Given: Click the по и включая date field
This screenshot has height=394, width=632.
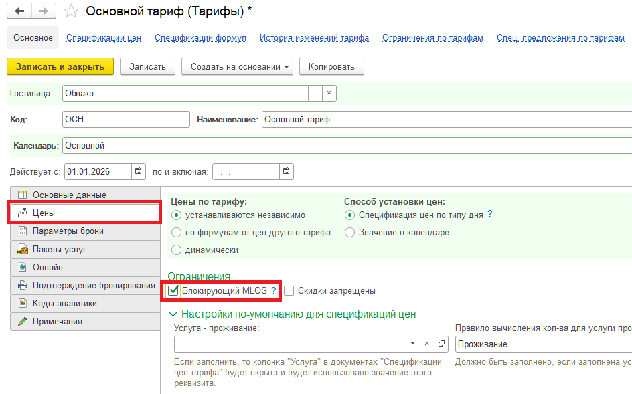Looking at the screenshot, I should [246, 171].
